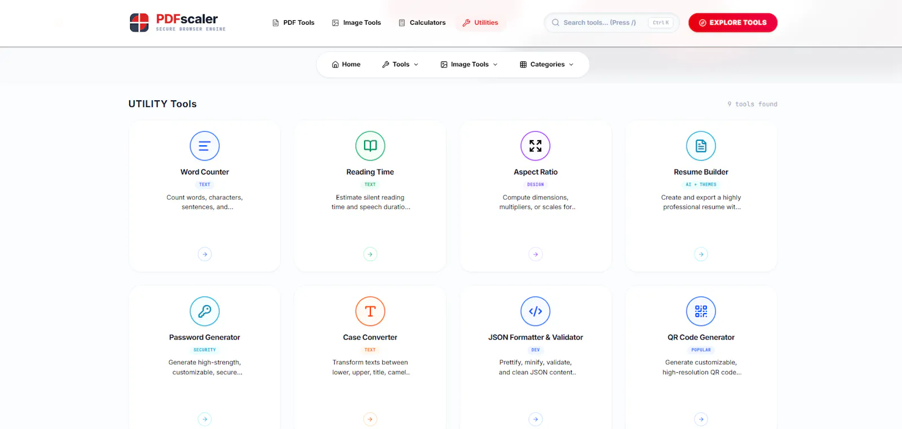Open the Resume Builder title link
Image resolution: width=902 pixels, height=429 pixels.
point(701,172)
